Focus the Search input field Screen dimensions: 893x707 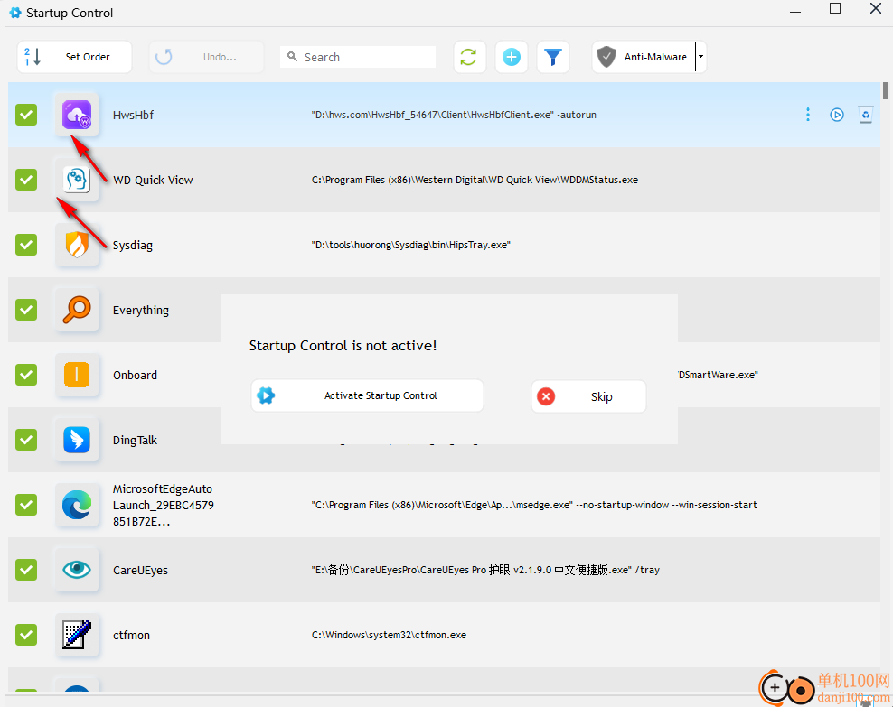pyautogui.click(x=358, y=57)
